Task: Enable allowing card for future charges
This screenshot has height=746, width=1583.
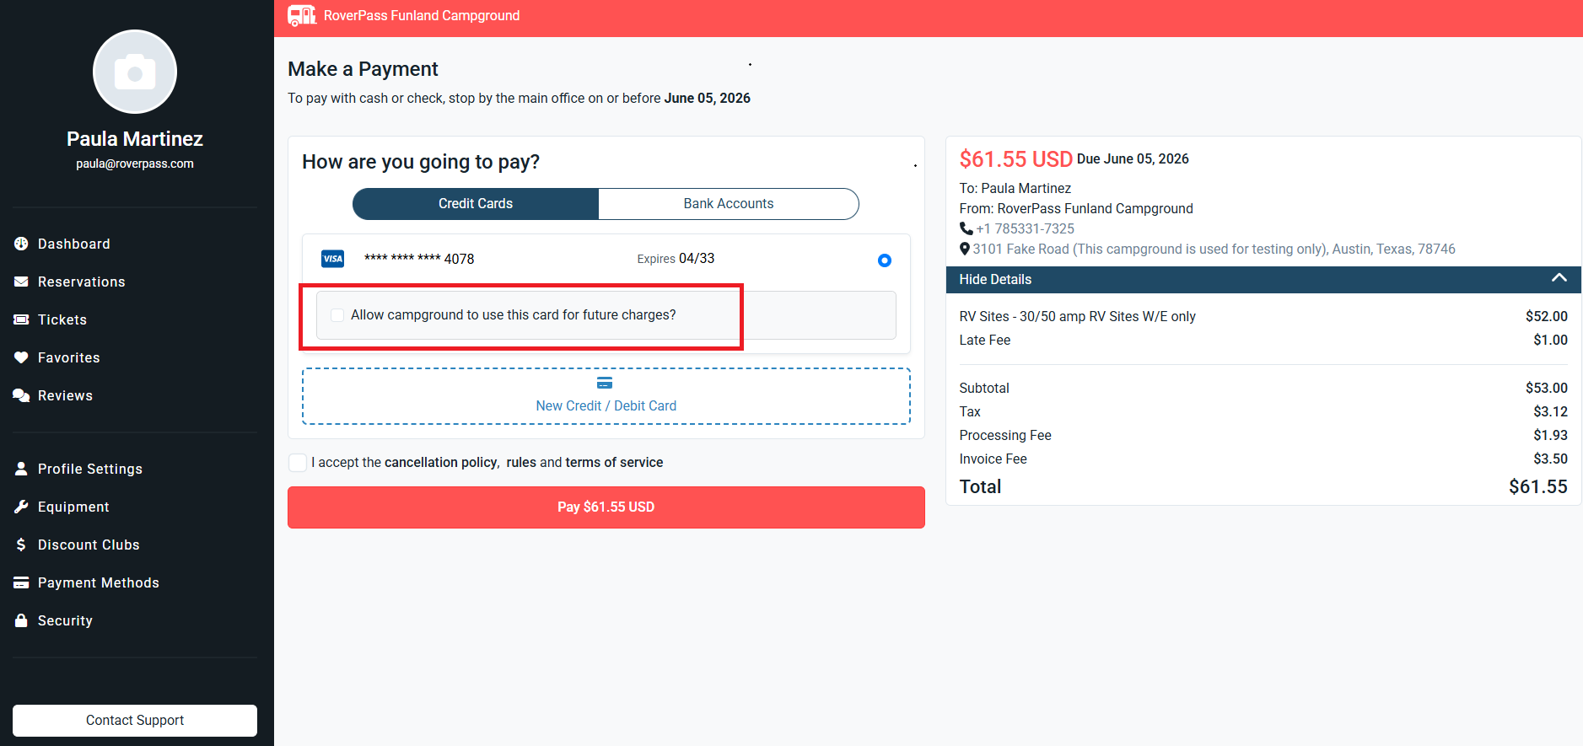Action: [x=337, y=315]
